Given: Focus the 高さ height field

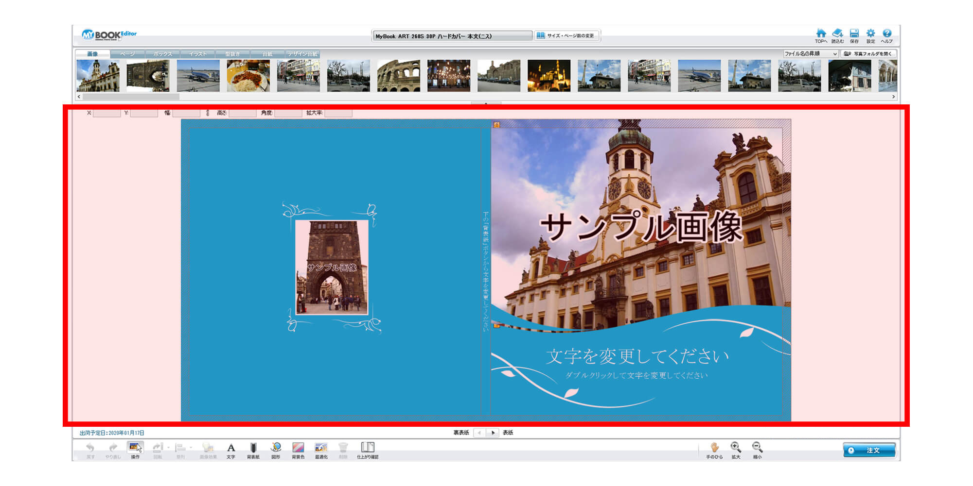Looking at the screenshot, I should point(242,113).
